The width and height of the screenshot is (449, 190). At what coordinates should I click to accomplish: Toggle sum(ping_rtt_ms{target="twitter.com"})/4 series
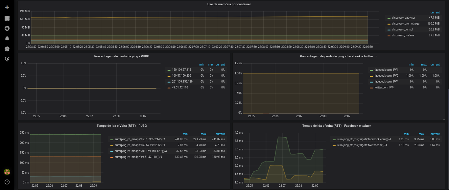tap(362, 145)
